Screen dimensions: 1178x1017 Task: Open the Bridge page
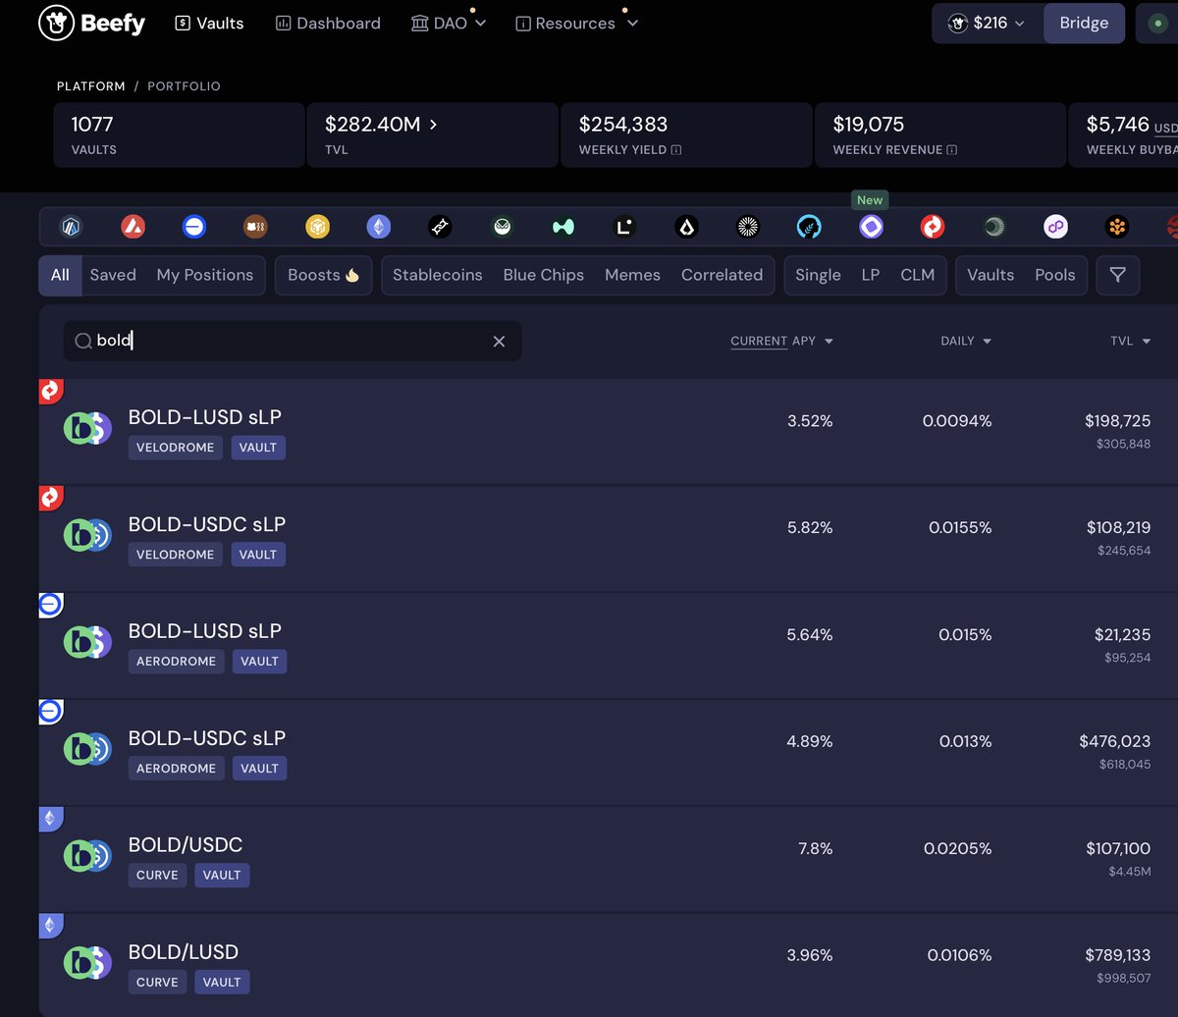pyautogui.click(x=1084, y=23)
